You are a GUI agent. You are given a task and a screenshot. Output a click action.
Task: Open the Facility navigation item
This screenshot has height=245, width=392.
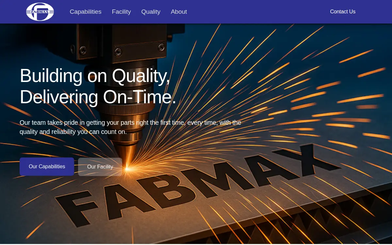[x=121, y=12]
